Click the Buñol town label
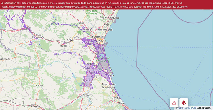 [64, 46]
